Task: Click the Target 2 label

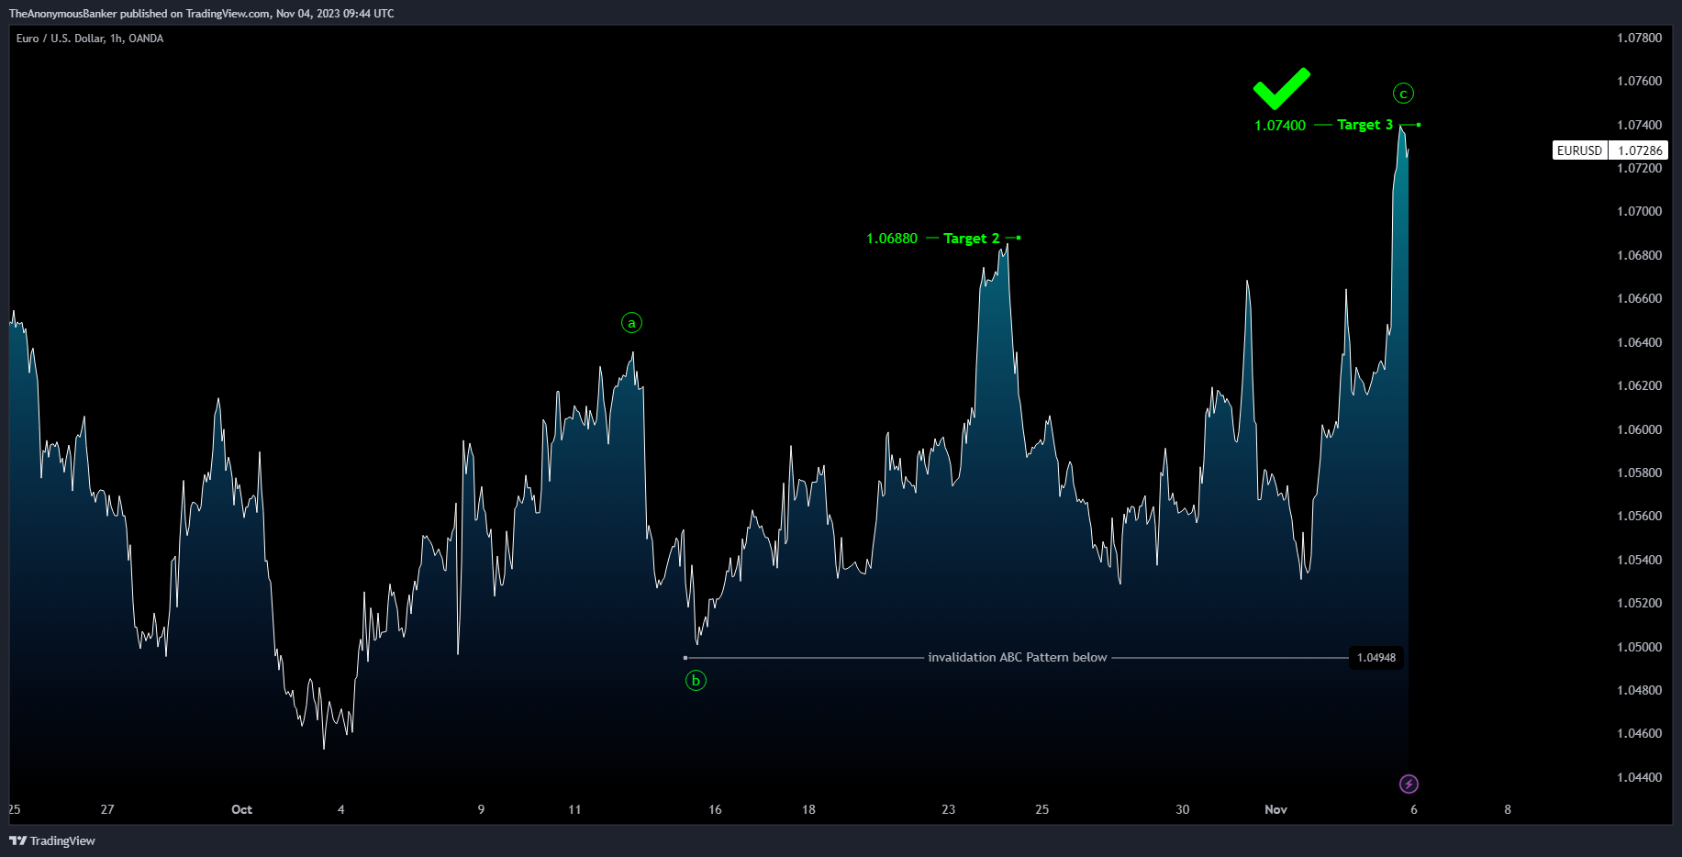Action: click(971, 239)
